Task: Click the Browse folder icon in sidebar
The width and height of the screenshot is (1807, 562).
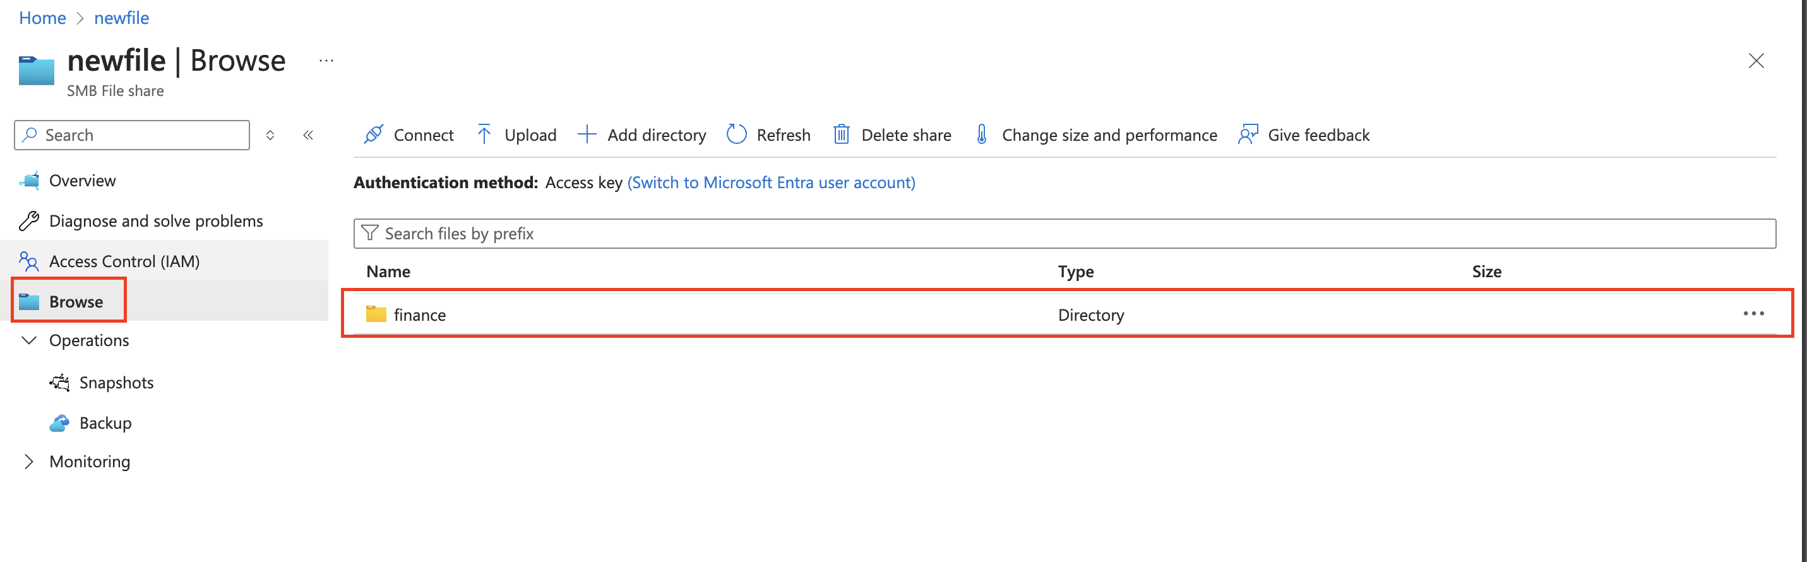Action: (x=30, y=302)
